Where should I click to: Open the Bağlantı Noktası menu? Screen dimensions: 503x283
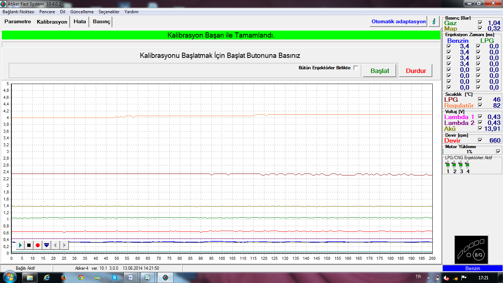[x=18, y=12]
